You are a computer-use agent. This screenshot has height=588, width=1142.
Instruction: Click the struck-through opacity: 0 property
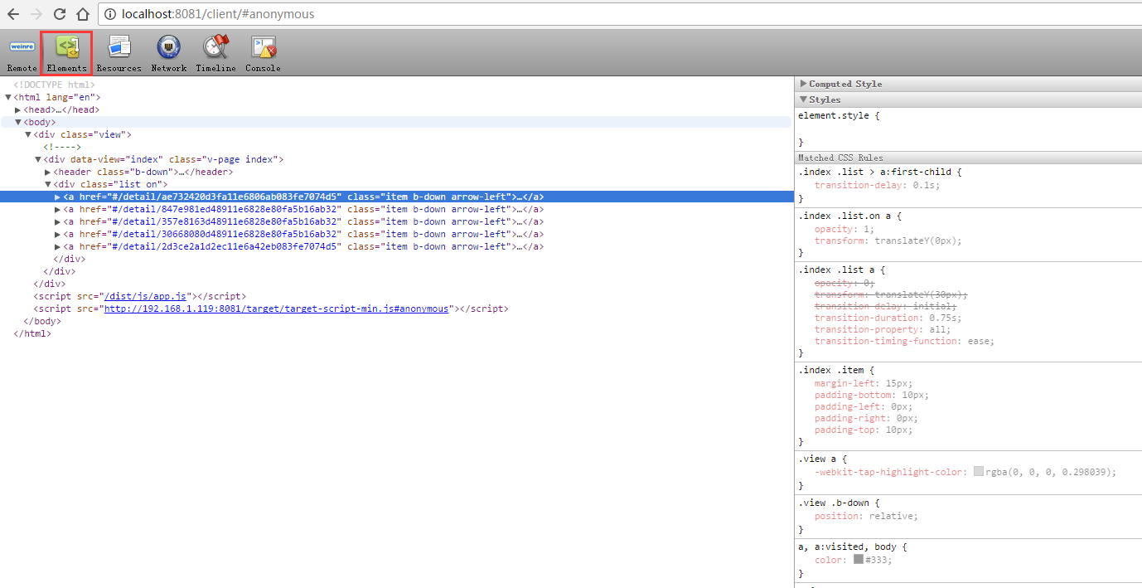click(844, 283)
